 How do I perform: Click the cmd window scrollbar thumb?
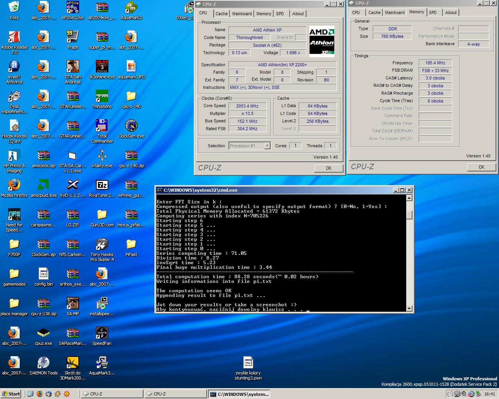pyautogui.click(x=409, y=215)
